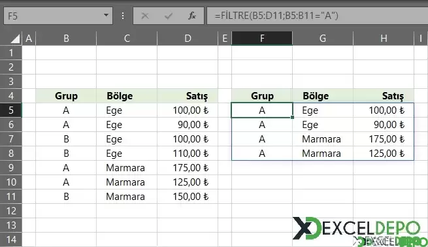Click the Select All corner triangle
The width and height of the screenshot is (428, 247).
15,39
